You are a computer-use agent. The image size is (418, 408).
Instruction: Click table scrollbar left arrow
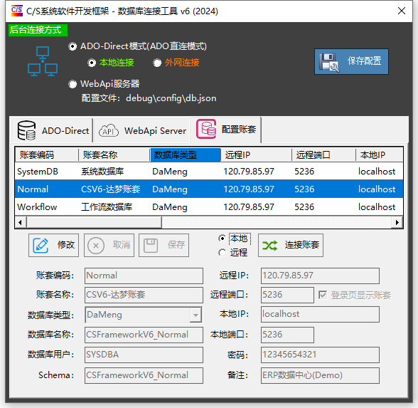tap(21, 222)
